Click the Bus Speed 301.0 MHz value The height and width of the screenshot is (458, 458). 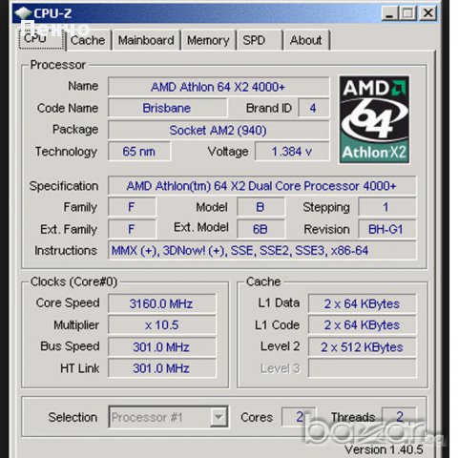162,346
